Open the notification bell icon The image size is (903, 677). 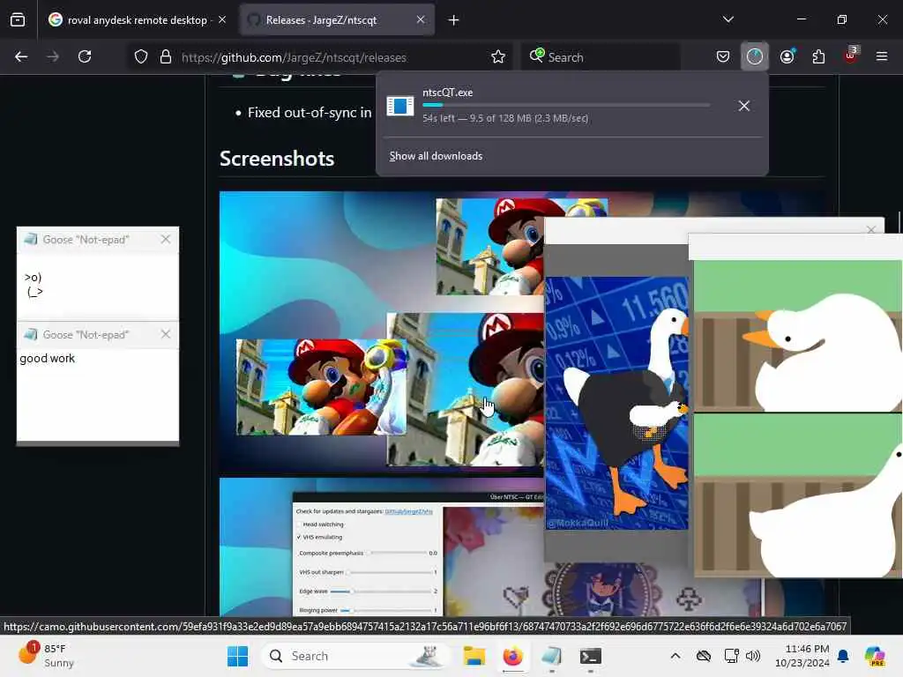point(843,656)
